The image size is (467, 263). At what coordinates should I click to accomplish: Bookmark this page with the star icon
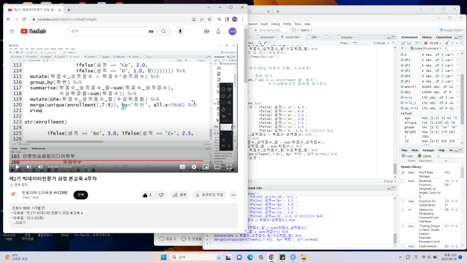[x=209, y=19]
